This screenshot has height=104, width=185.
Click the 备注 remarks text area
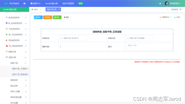(x=149, y=47)
